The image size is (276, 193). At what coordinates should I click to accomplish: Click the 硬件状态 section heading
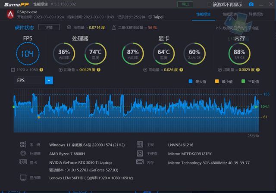(25, 28)
